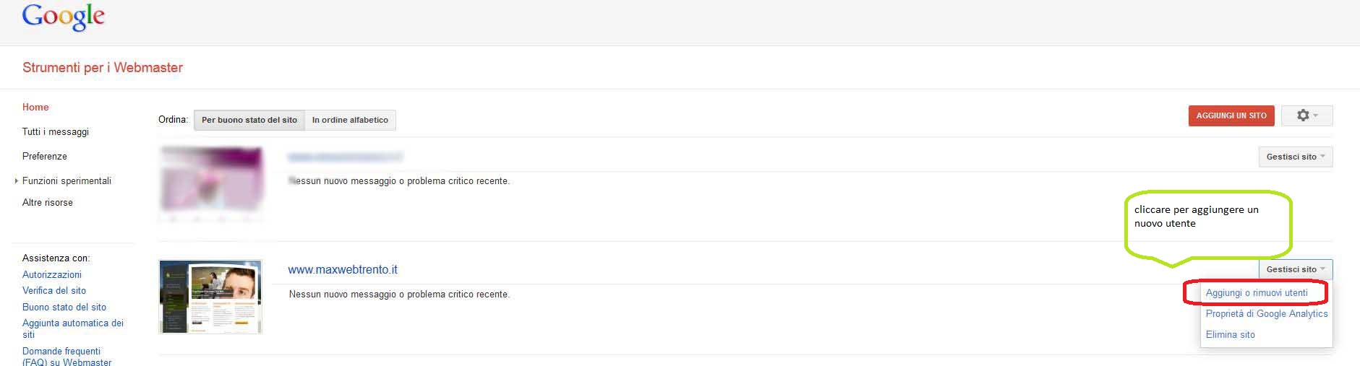
Task: Open the www.maxwebtrento.it link
Action: pos(343,269)
